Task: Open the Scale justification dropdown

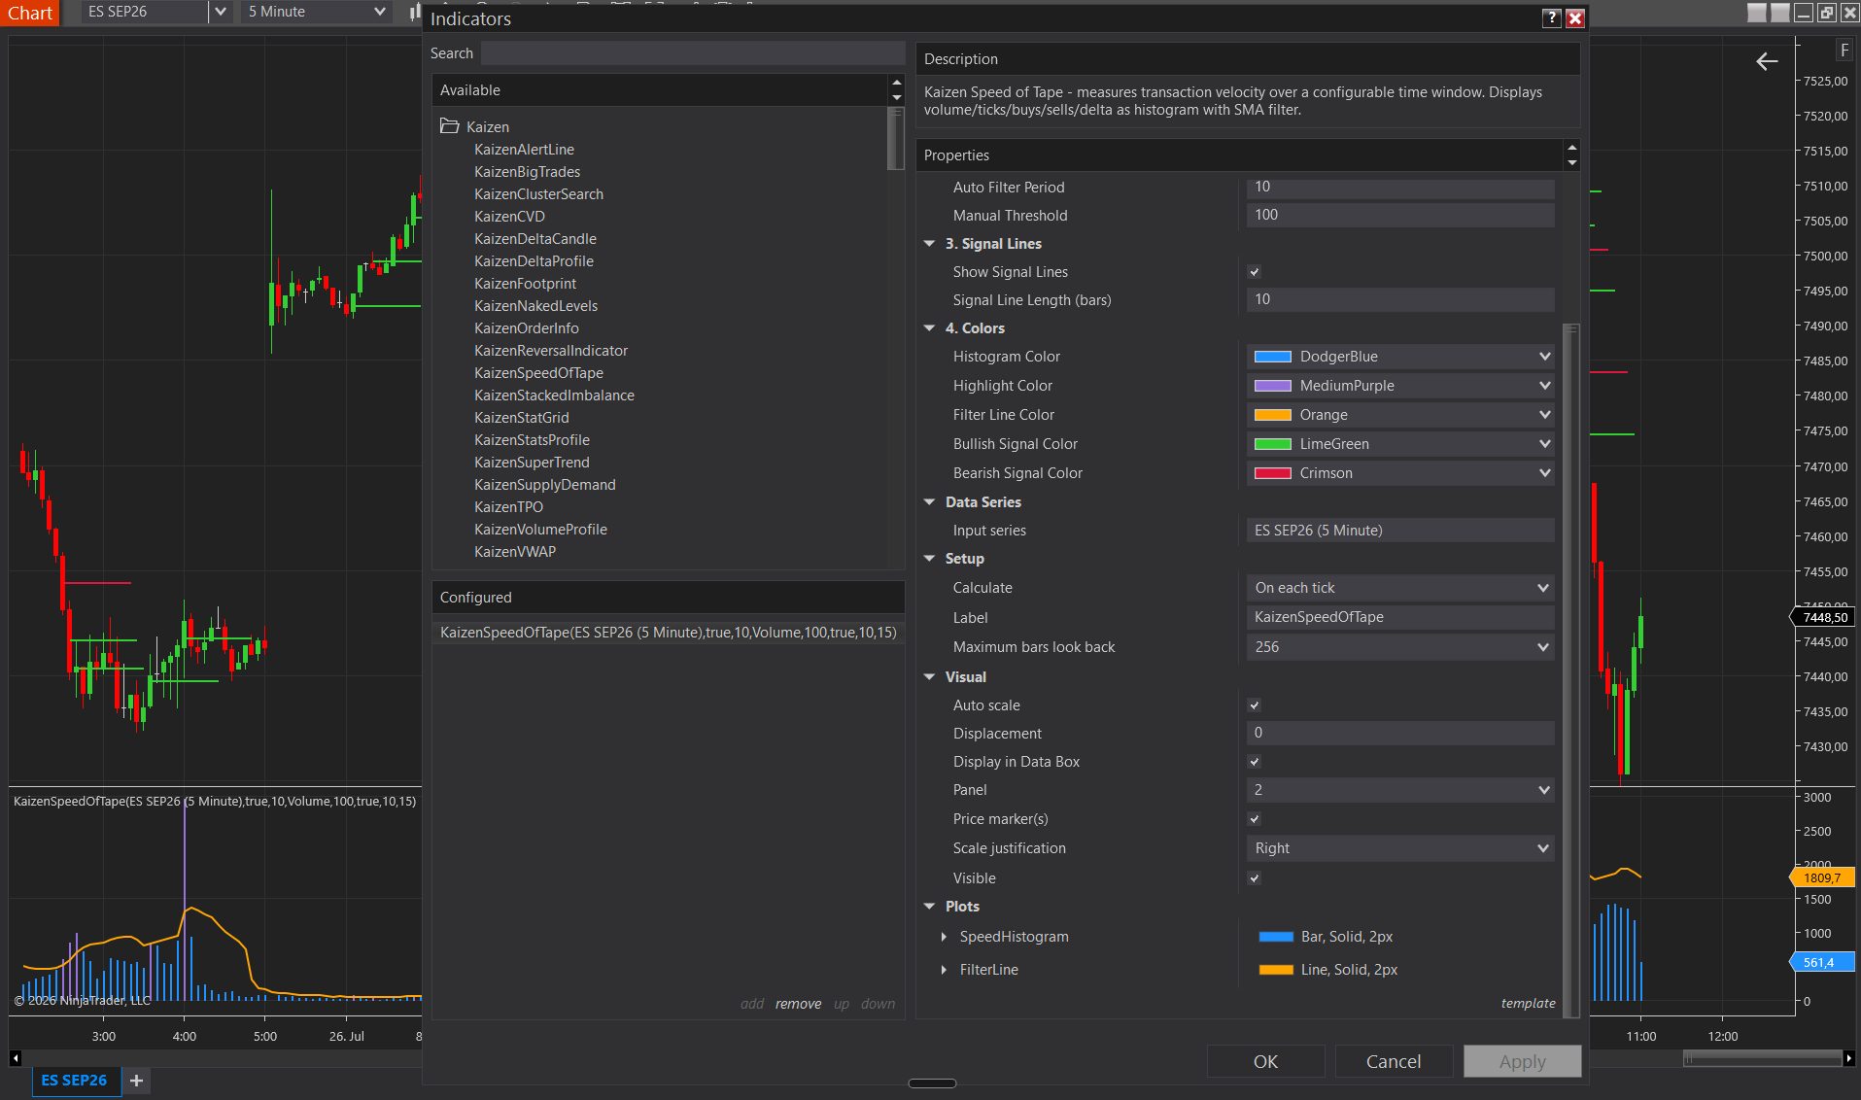Action: (x=1400, y=848)
